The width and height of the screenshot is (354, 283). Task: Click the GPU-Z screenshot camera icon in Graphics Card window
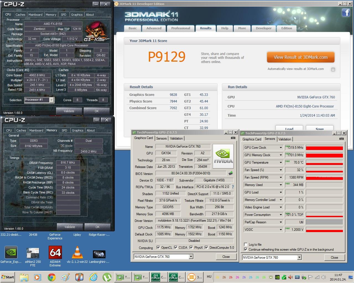233,138
